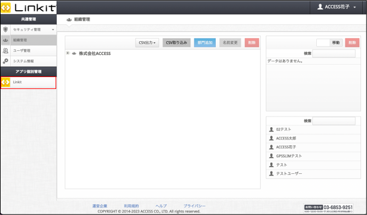The image size is (367, 215).
Task: Click the yellow Linkit icon in sidebar
Action: click(5, 82)
